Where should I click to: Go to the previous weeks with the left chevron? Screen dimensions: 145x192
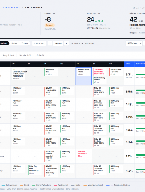coord(50,43)
